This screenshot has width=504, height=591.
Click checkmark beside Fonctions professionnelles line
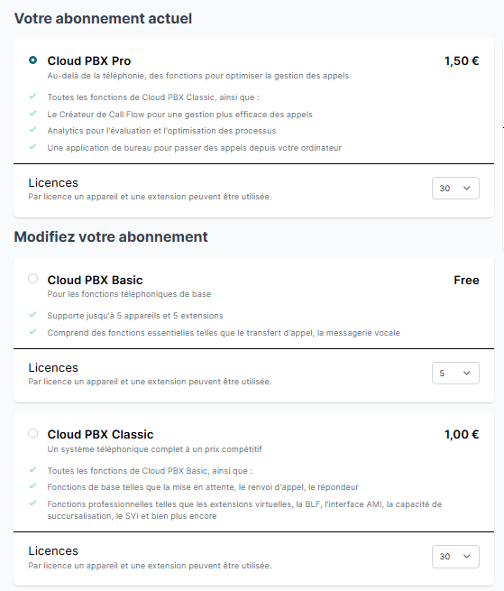32,503
